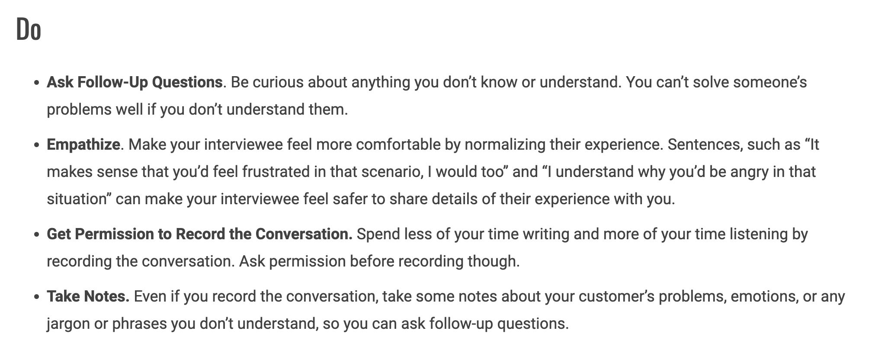872x347 pixels.
Task: Click the bold 'Take Notes.' text
Action: coord(88,296)
